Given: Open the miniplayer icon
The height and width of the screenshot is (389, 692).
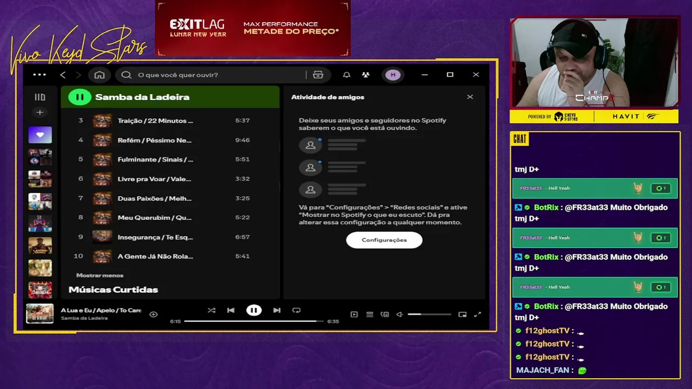Looking at the screenshot, I should [462, 314].
